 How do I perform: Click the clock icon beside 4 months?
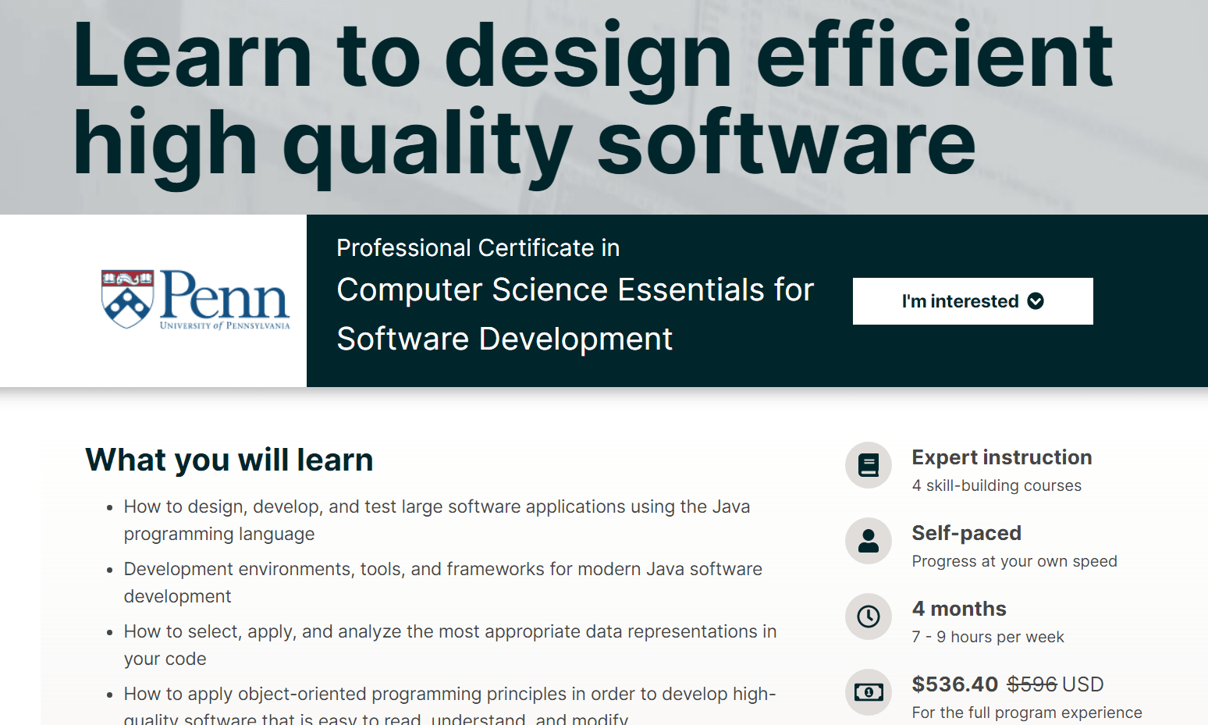click(x=869, y=617)
